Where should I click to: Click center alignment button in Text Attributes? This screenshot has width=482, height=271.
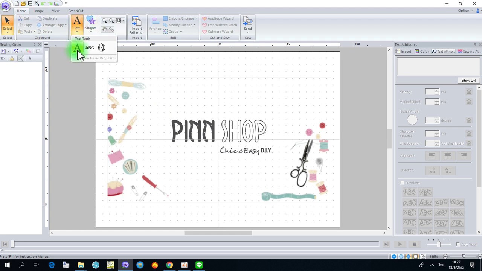448,156
